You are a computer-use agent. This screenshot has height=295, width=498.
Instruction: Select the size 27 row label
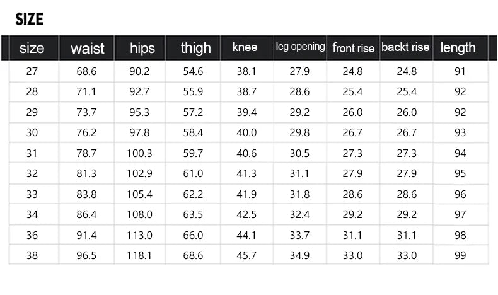[x=32, y=71]
